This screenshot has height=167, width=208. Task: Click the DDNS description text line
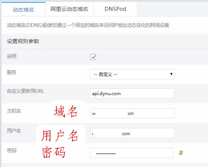(88, 25)
